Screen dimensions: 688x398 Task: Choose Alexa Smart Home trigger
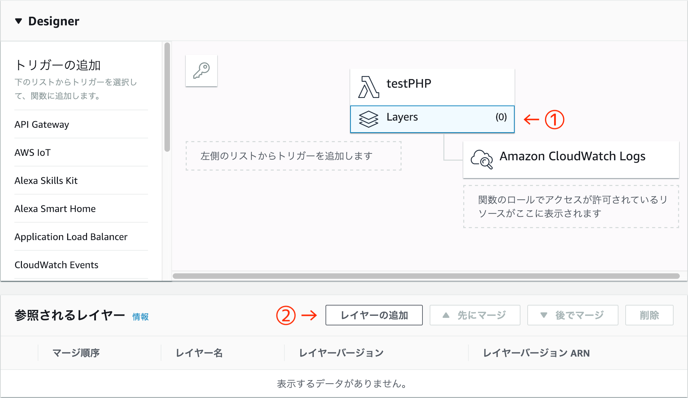(x=55, y=209)
